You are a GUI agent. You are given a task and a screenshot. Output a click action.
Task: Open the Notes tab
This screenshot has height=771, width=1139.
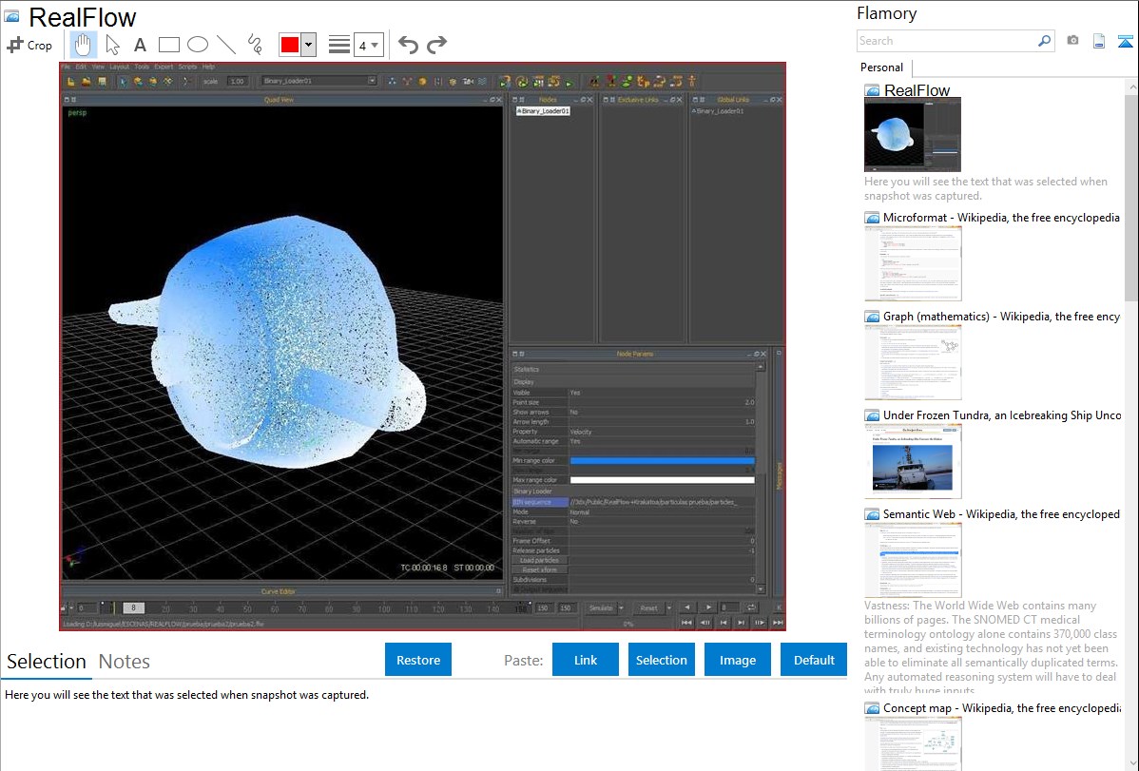[125, 662]
